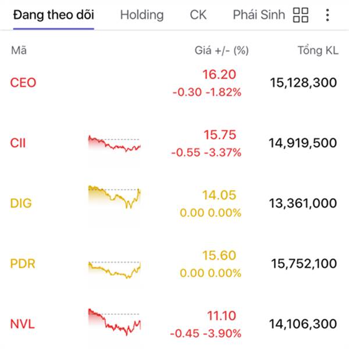
Task: Switch to the Holding tab
Action: click(x=142, y=15)
